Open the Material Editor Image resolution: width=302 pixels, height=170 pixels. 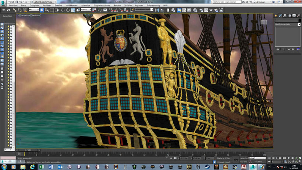click(195, 10)
